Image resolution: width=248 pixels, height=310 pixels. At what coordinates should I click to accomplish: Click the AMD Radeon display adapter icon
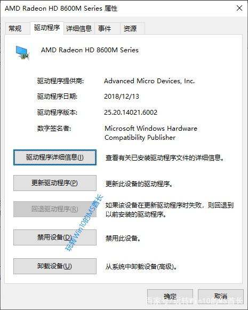coord(22,53)
